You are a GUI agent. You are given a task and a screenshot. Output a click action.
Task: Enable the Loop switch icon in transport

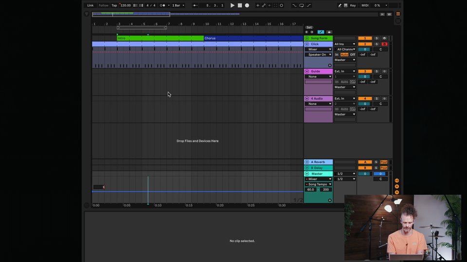pyautogui.click(x=302, y=5)
